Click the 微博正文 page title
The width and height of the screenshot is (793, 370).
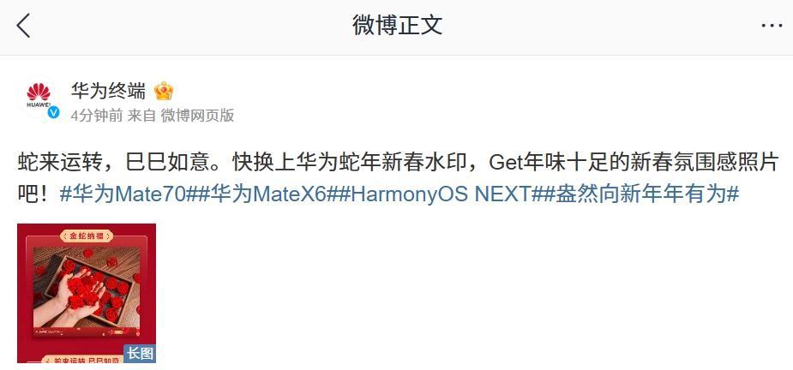pyautogui.click(x=398, y=26)
